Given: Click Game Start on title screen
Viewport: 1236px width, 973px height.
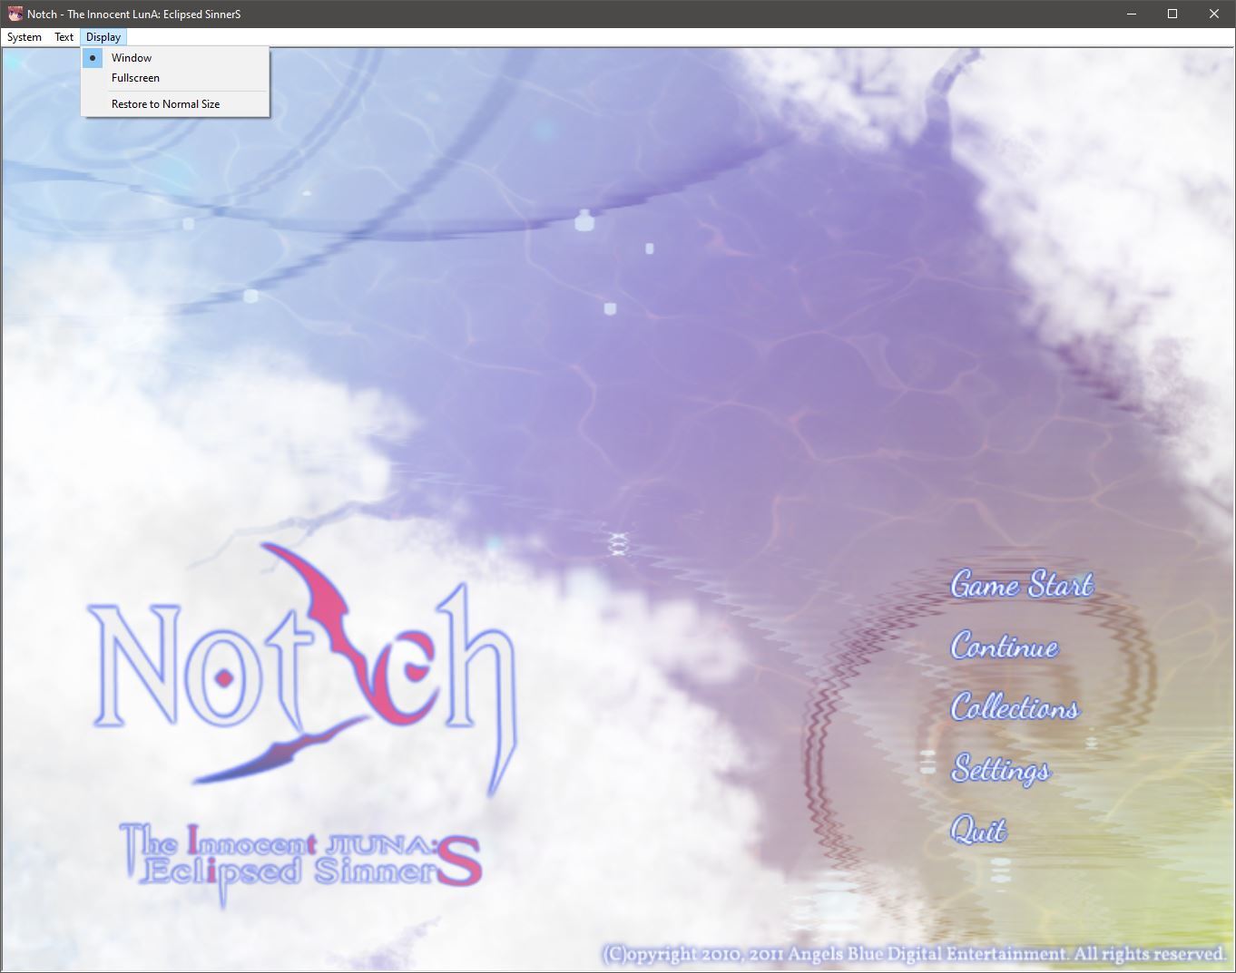Looking at the screenshot, I should pyautogui.click(x=1022, y=585).
